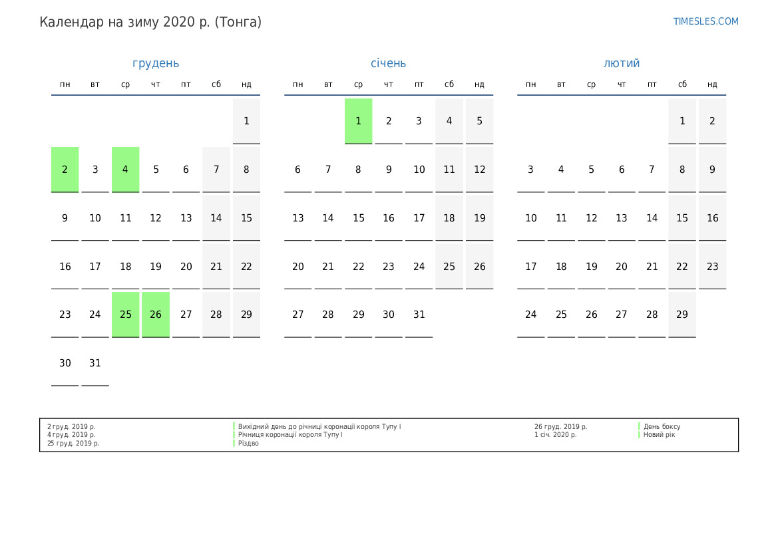Open the TIMESLES.COM link
778x550 pixels.
point(705,21)
